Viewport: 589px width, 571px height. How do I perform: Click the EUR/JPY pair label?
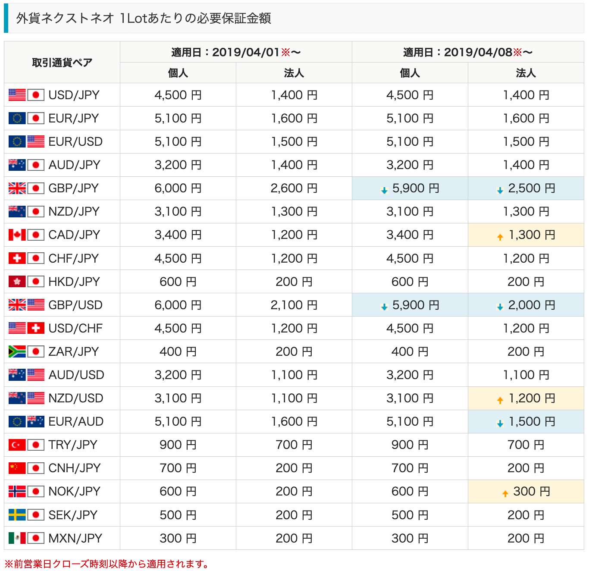click(74, 118)
